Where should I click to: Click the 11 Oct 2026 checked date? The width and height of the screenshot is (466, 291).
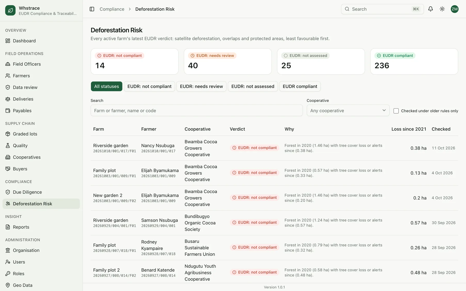point(443,148)
